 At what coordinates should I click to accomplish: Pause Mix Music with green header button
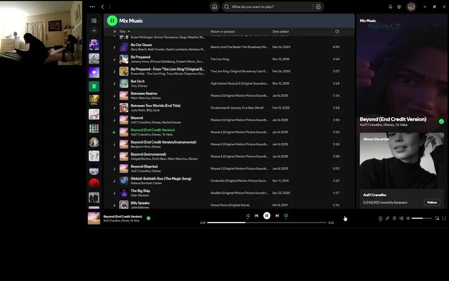[x=112, y=21]
